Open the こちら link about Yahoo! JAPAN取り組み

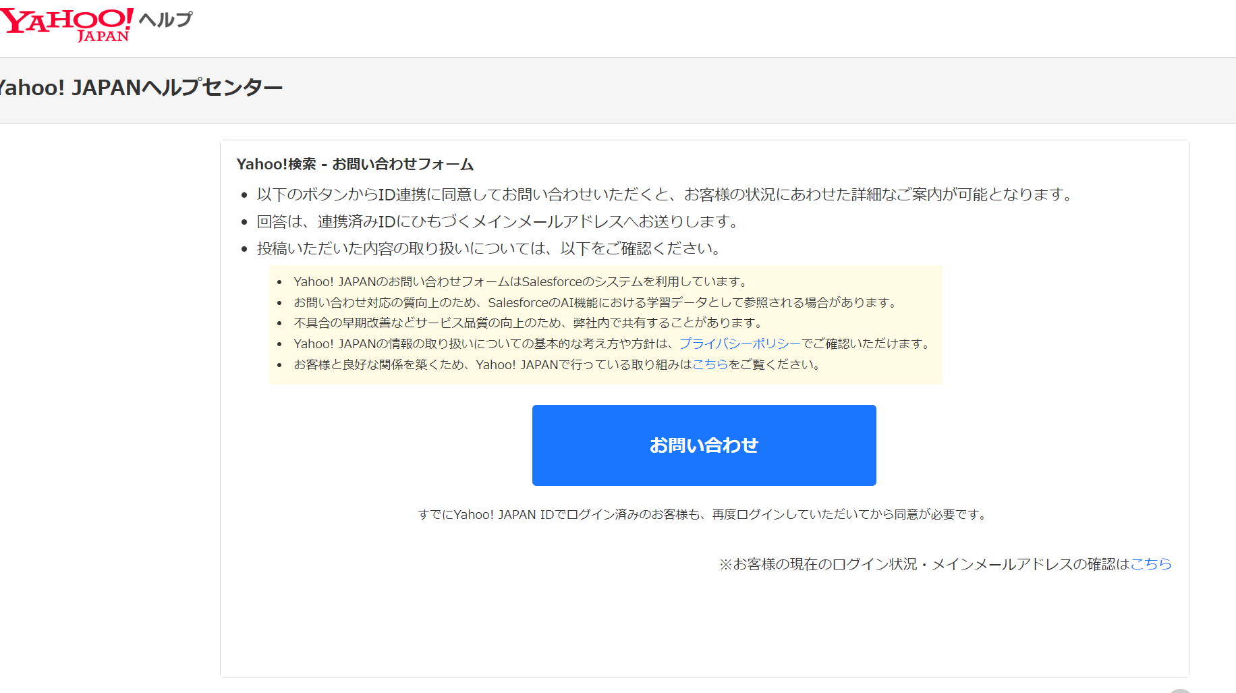pyautogui.click(x=710, y=364)
